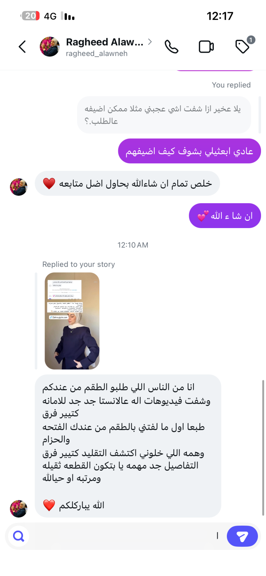Open the label tag icon with badge
266x576 pixels.
[x=243, y=46]
